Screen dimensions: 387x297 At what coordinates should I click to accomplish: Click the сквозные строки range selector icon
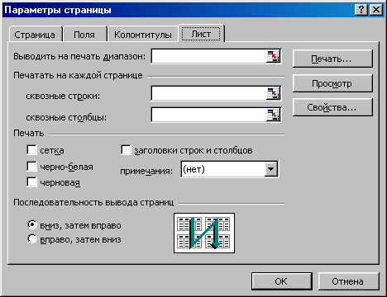tap(273, 93)
